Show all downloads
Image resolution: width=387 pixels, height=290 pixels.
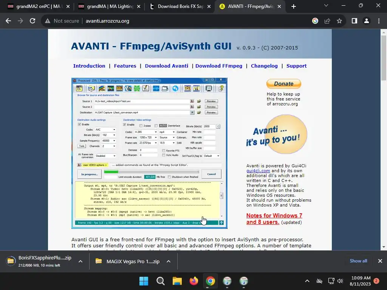point(358,261)
